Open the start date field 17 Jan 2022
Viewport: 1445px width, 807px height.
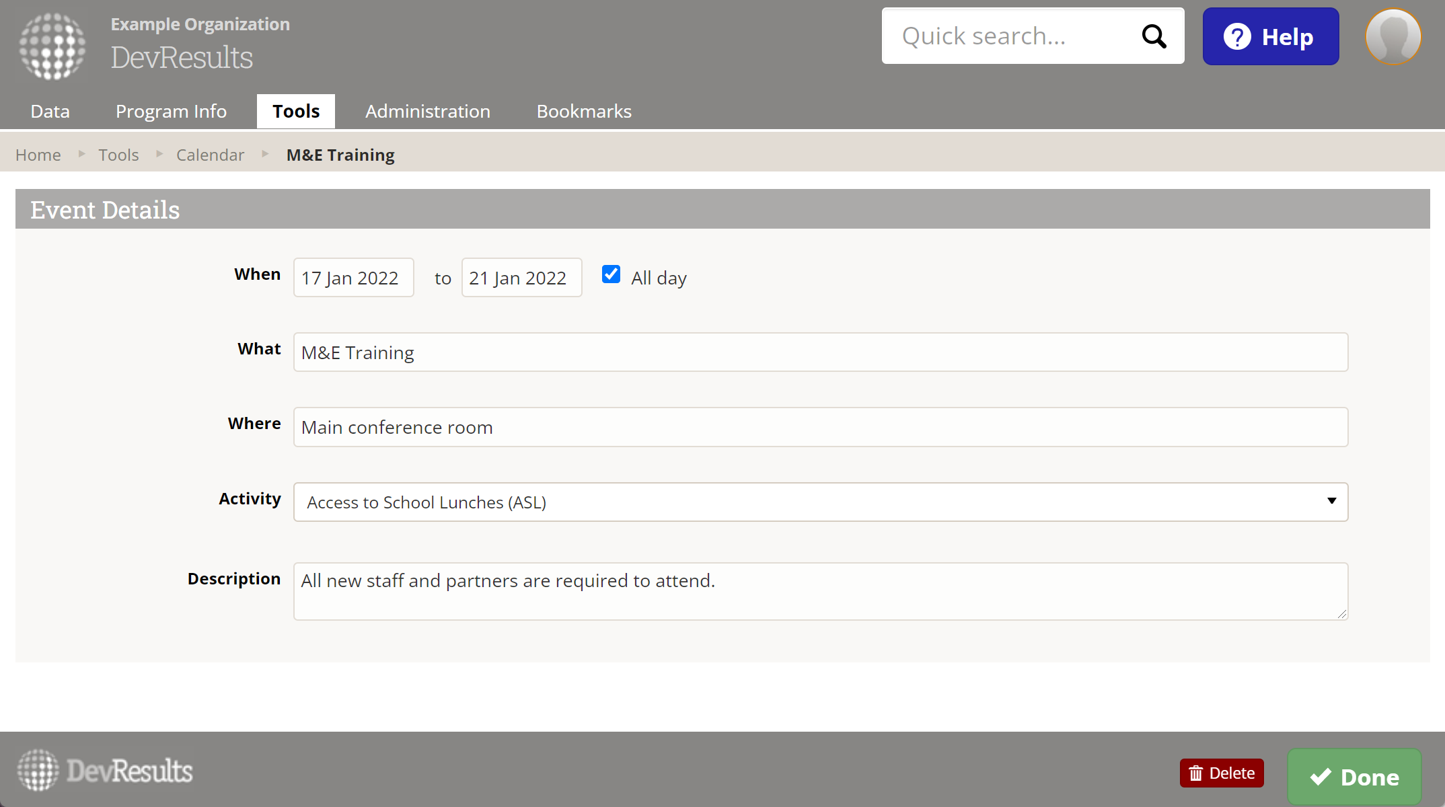pyautogui.click(x=353, y=278)
